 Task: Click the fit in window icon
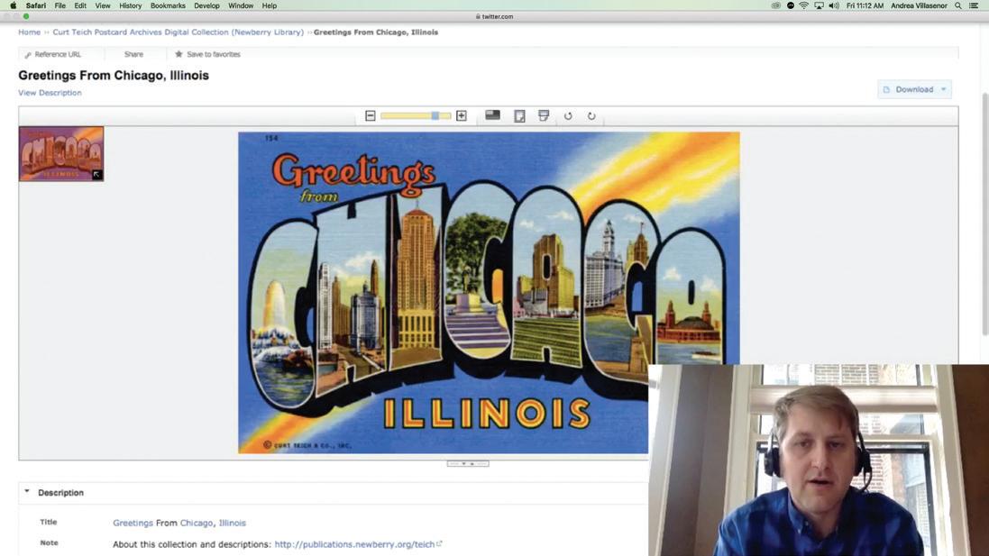click(519, 116)
